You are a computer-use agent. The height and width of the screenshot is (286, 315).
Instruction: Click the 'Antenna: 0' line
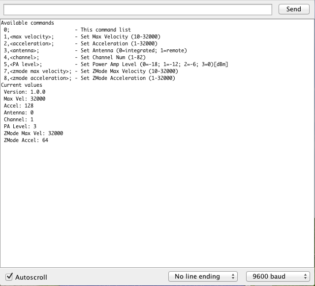19,112
